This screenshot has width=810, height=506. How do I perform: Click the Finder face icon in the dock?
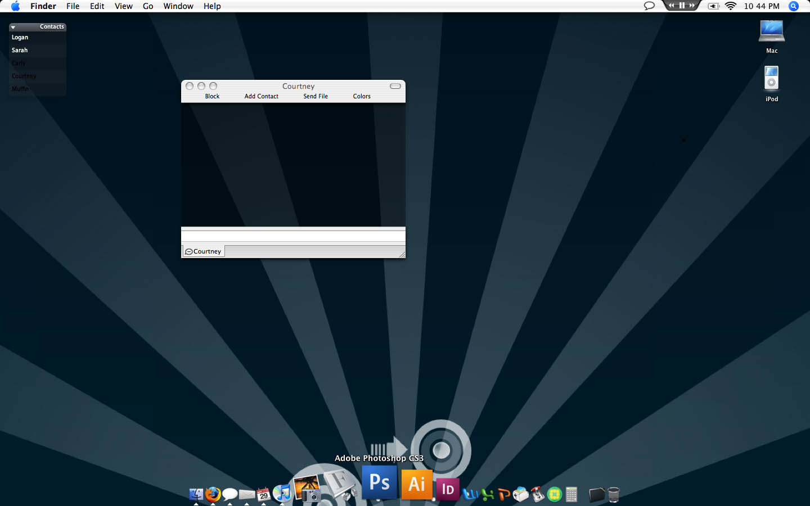196,494
